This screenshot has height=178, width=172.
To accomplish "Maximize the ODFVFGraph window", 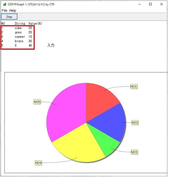I will pyautogui.click(x=150, y=4).
